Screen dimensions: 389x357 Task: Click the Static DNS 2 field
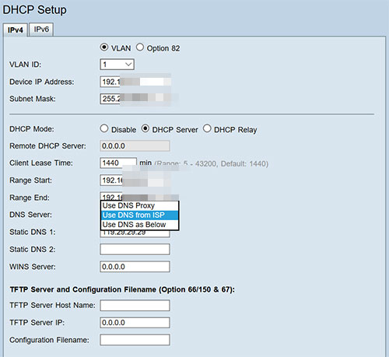click(135, 250)
